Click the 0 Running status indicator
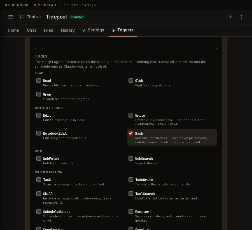This screenshot has width=252, height=230. [x=17, y=5]
